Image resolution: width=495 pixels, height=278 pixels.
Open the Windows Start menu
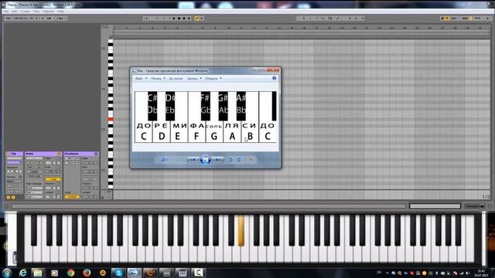pyautogui.click(x=7, y=273)
